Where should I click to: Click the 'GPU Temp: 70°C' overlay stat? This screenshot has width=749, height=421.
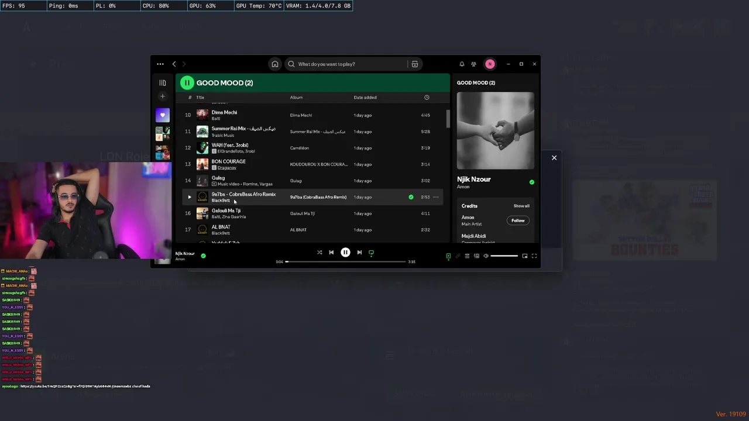[x=259, y=6]
